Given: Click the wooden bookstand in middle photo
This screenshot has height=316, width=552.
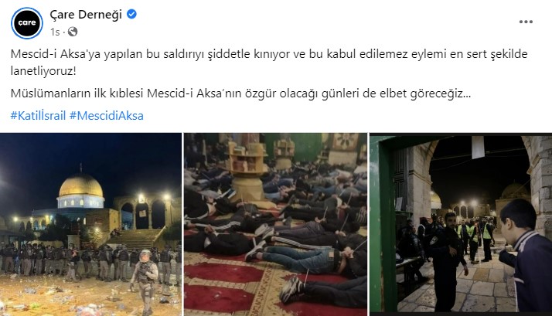Looking at the screenshot, I should pos(247,171).
